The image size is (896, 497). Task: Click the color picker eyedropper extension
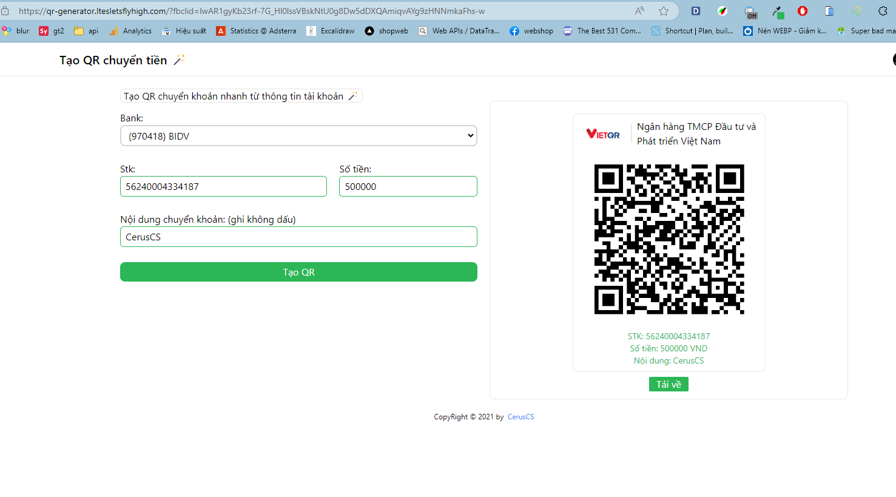point(778,12)
